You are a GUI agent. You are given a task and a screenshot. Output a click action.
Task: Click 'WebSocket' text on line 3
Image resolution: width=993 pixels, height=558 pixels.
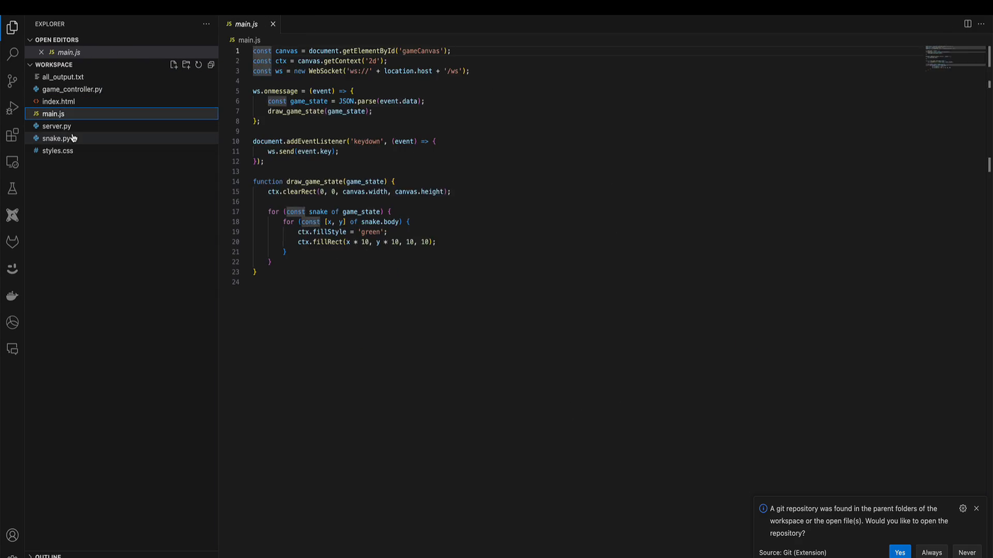click(327, 71)
